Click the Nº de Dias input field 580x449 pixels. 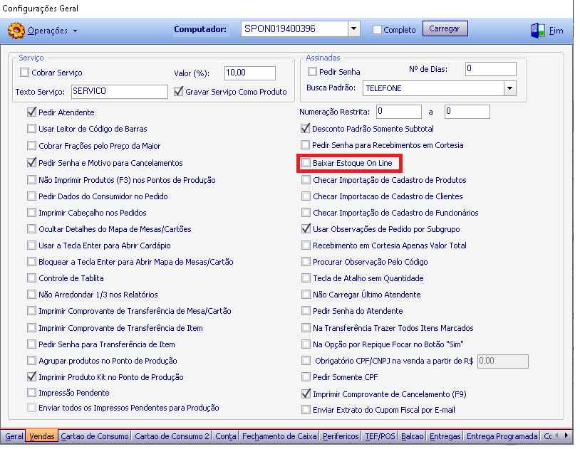coord(490,69)
